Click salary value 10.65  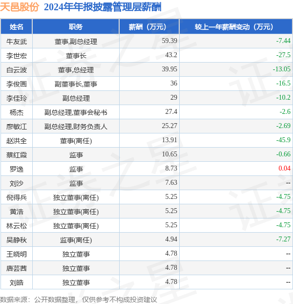tap(169, 154)
